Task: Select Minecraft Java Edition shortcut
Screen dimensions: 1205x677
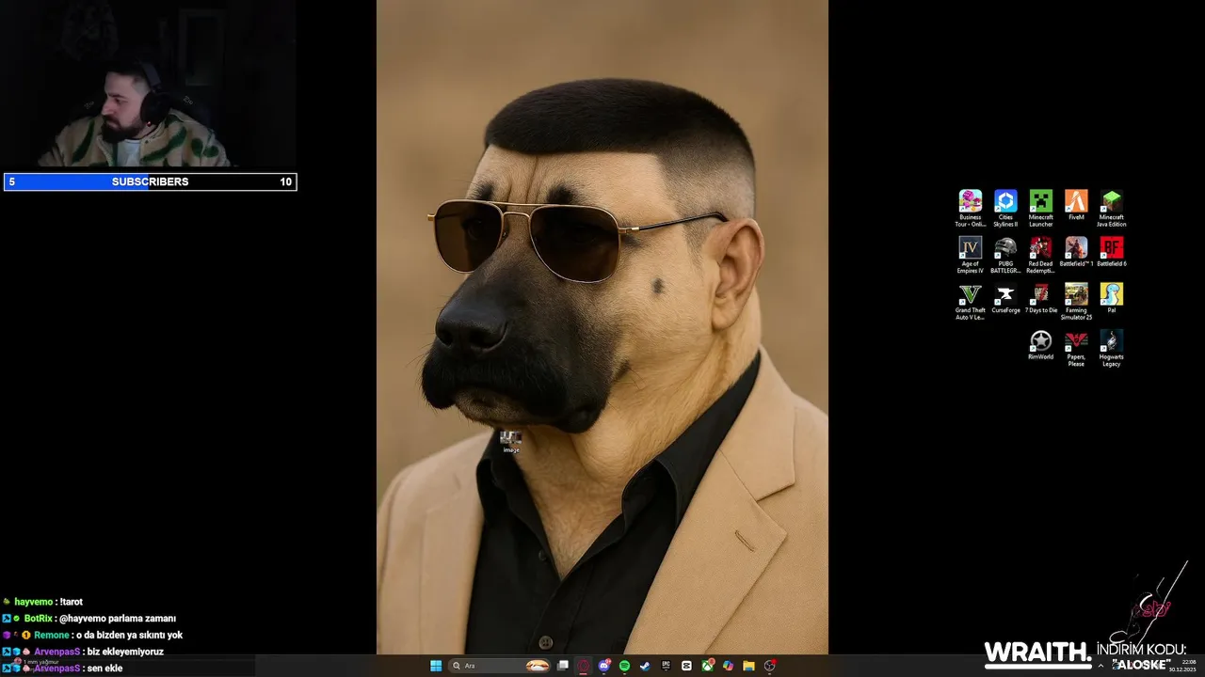Action: [x=1111, y=208]
